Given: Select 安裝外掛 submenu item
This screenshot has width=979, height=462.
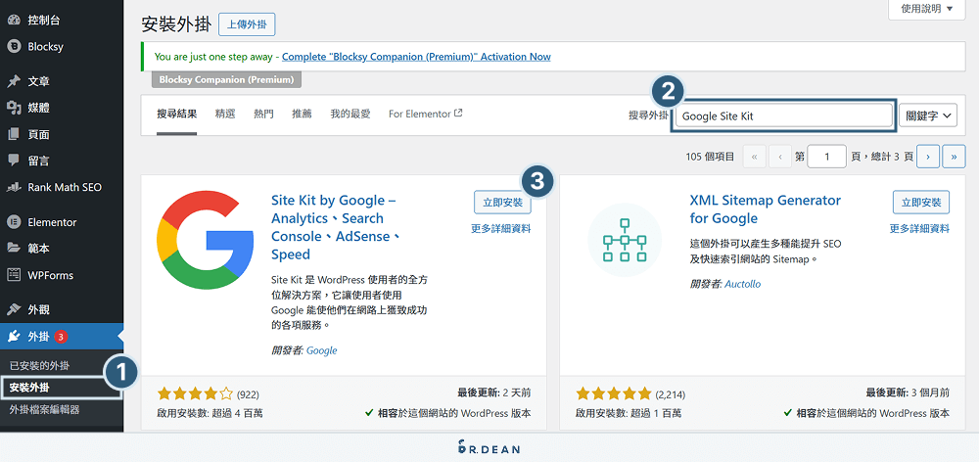Looking at the screenshot, I should (x=29, y=388).
